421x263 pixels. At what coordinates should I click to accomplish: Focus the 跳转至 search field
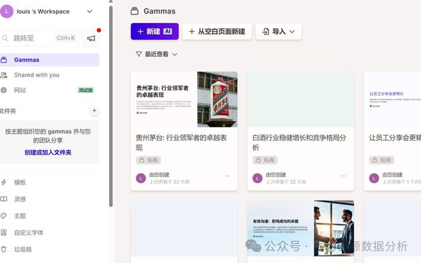(x=39, y=38)
